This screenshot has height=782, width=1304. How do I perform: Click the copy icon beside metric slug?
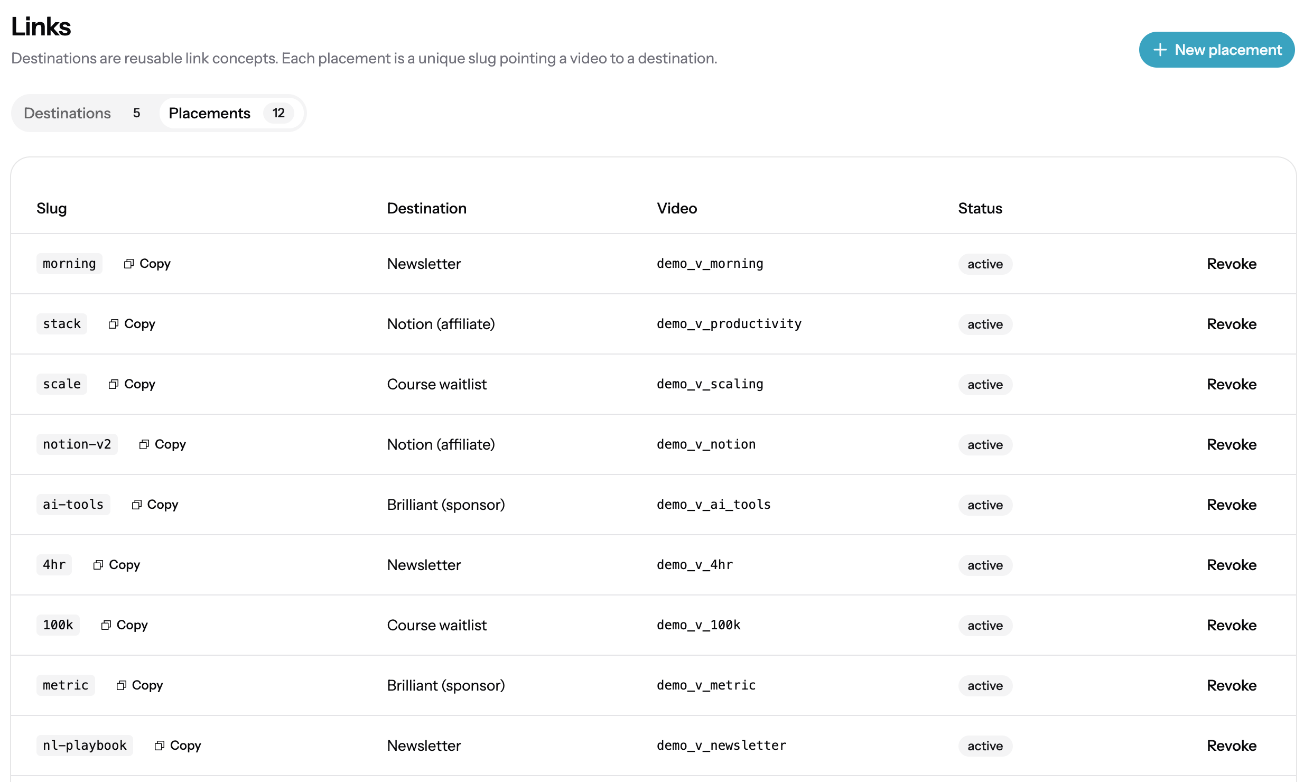(x=121, y=685)
